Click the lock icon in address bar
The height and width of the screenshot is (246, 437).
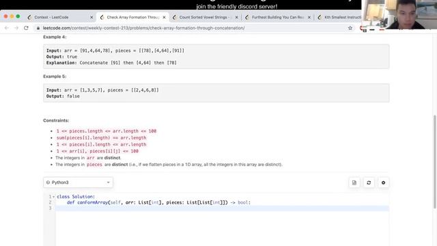click(x=38, y=28)
